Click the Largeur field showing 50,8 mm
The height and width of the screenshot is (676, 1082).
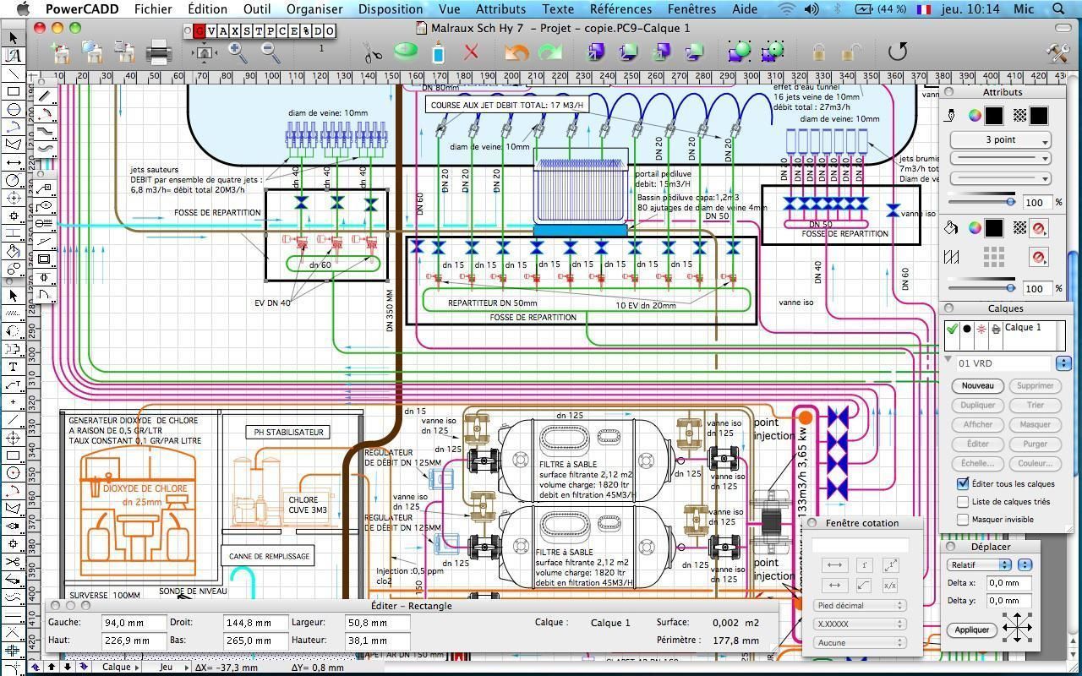click(378, 623)
